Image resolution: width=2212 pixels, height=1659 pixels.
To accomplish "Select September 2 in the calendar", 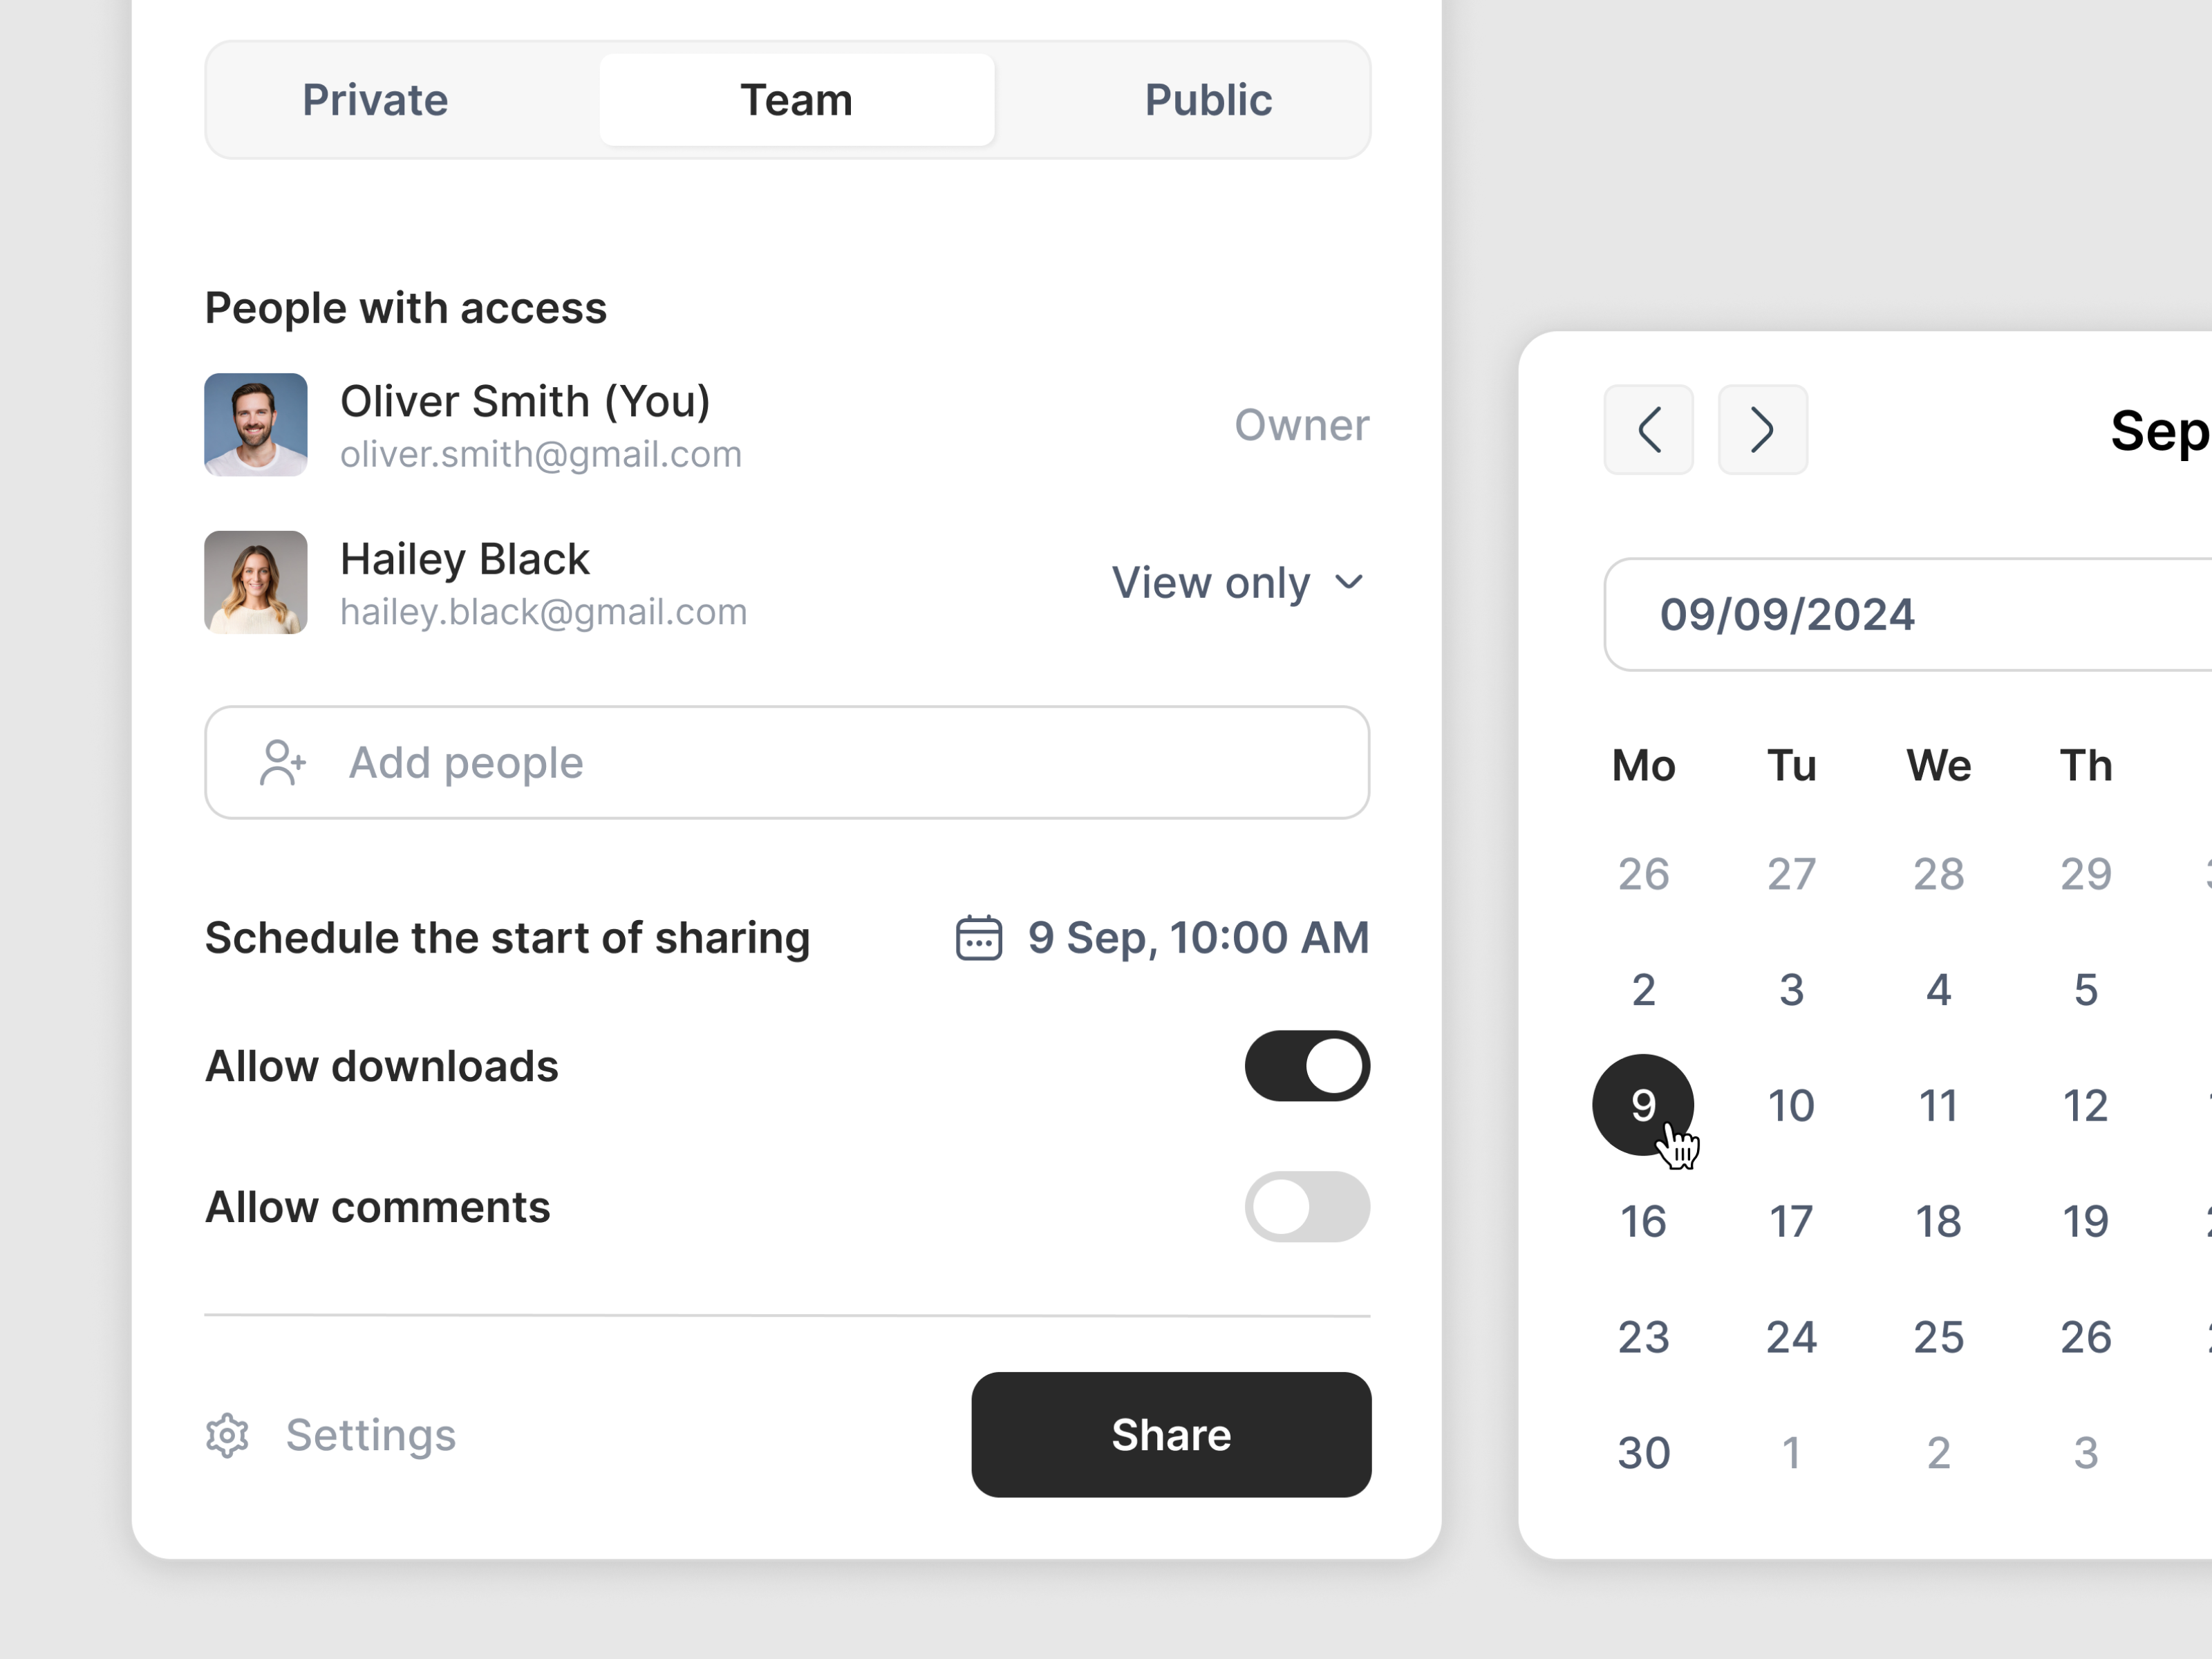I will click(x=1643, y=990).
